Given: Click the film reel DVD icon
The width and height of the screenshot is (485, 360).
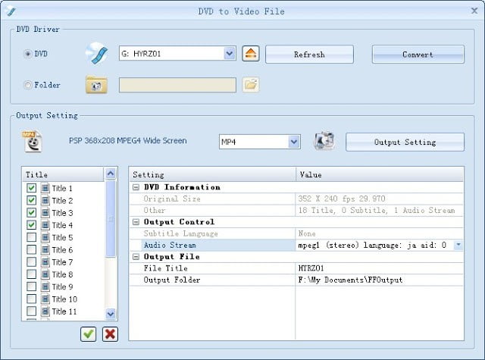Looking at the screenshot, I should 97,54.
